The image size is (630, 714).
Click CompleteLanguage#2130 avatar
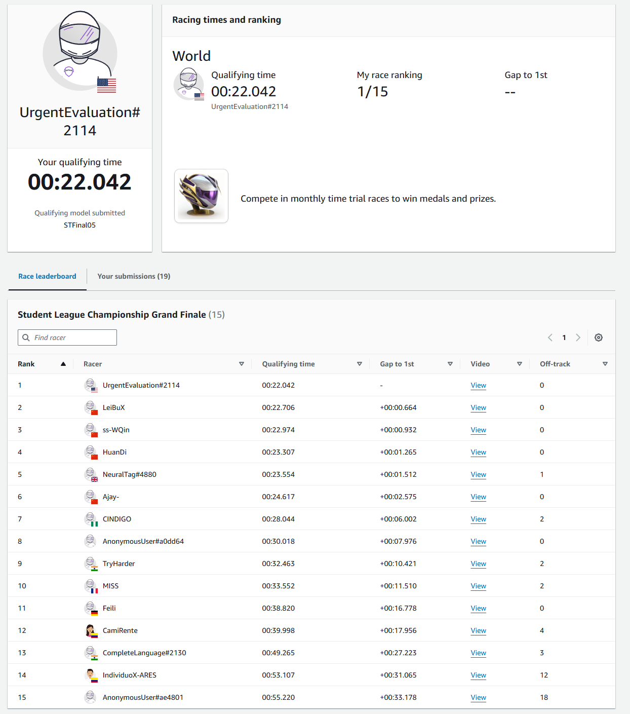tap(91, 653)
